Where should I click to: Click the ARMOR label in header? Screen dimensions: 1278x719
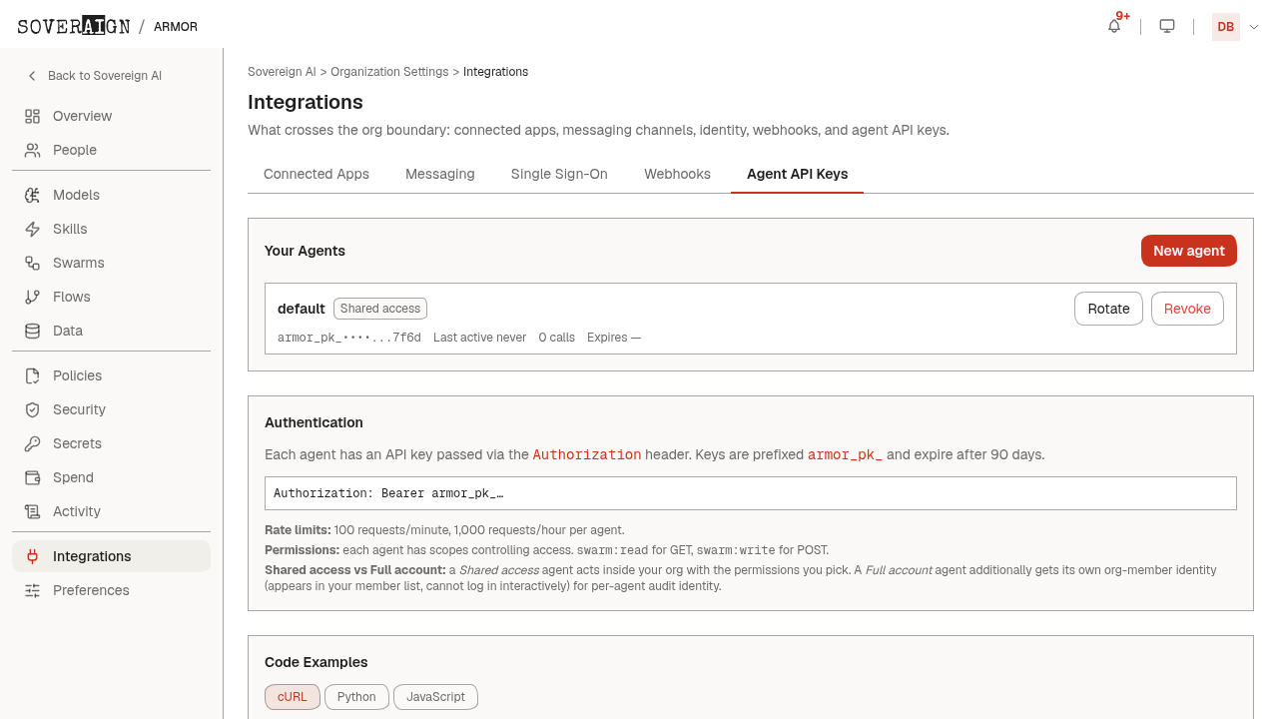click(x=176, y=27)
